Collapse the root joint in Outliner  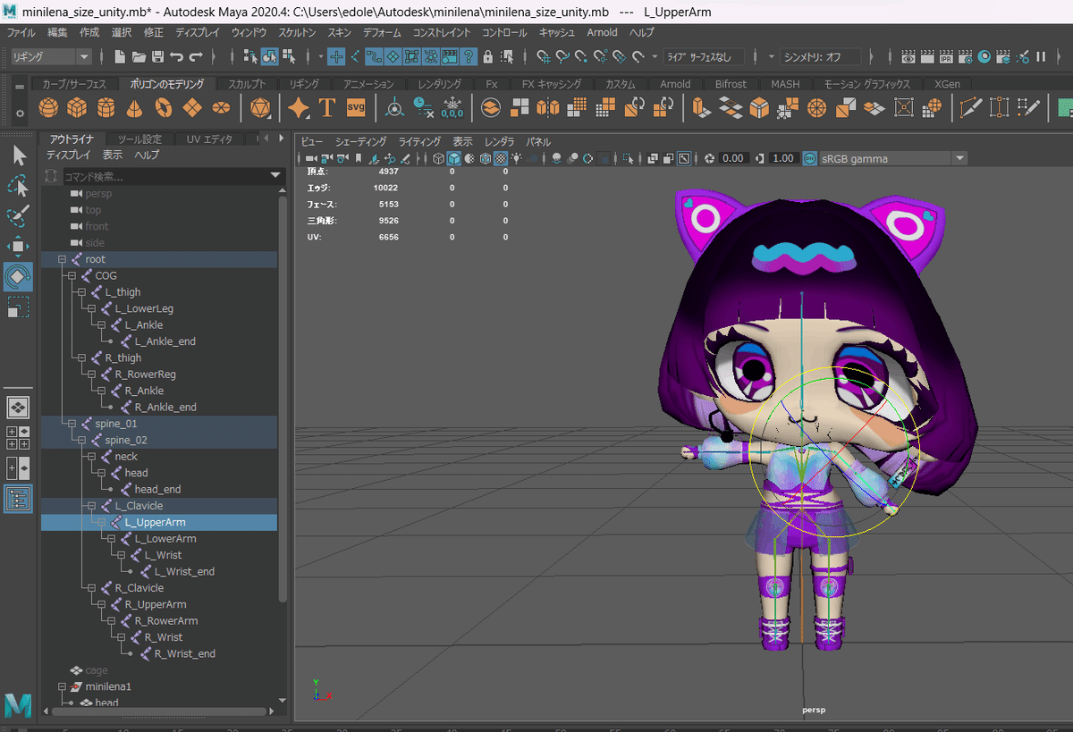pyautogui.click(x=62, y=259)
